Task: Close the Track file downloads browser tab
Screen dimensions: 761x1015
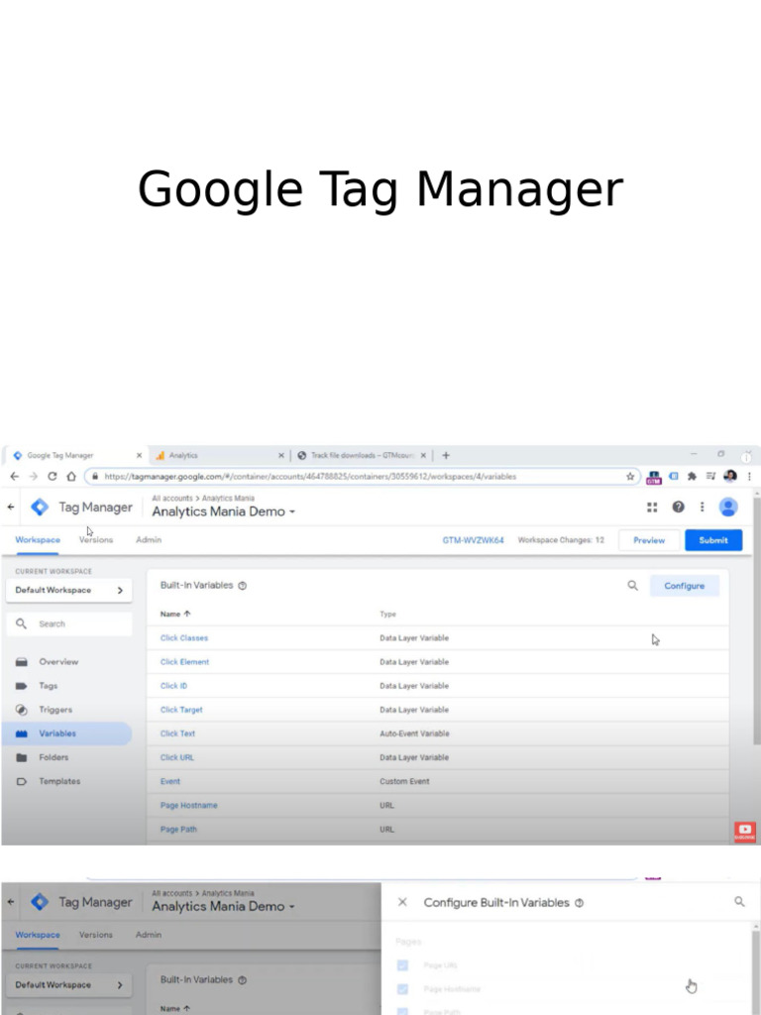Action: click(x=423, y=455)
